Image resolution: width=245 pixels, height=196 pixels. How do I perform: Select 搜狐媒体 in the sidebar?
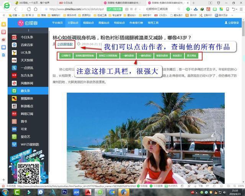coord(27,98)
